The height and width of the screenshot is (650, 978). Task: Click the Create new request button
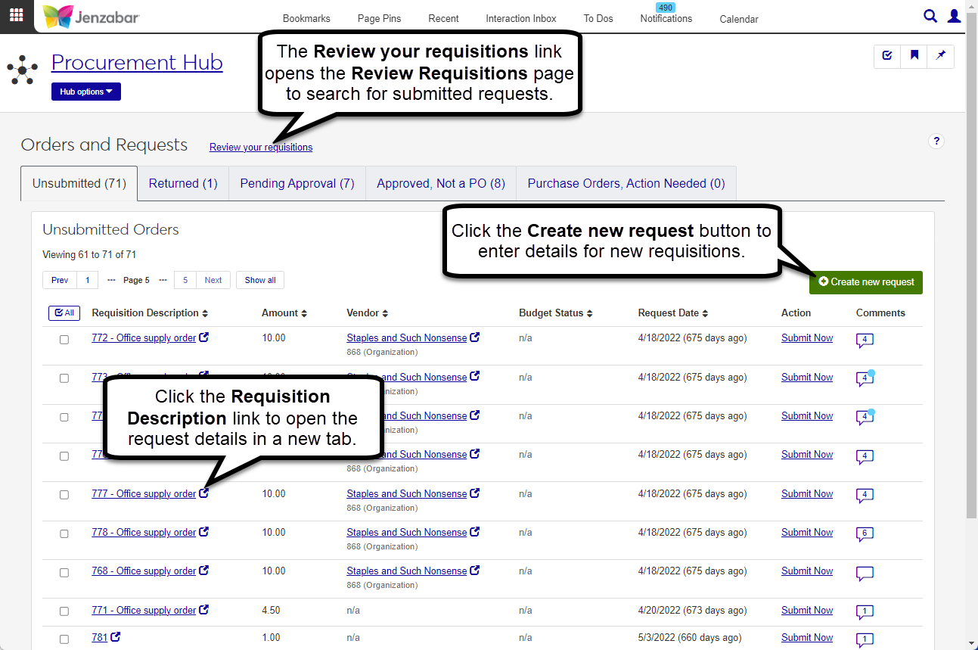[x=865, y=282]
